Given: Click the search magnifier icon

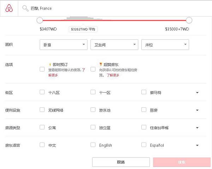Looking at the screenshot, I should click(x=25, y=8).
